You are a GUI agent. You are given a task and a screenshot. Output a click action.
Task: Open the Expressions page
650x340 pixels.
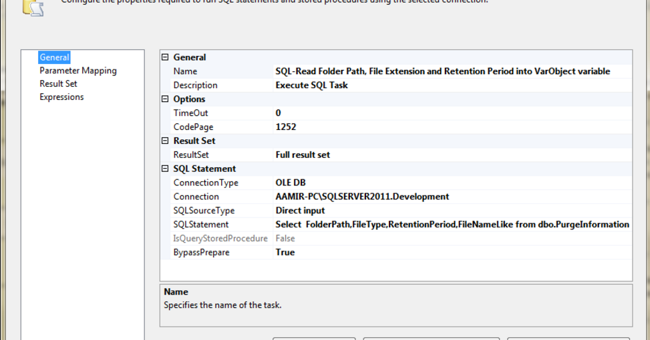(x=61, y=97)
